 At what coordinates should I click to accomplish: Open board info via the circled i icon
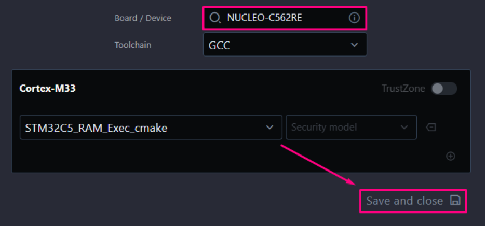pyautogui.click(x=354, y=18)
